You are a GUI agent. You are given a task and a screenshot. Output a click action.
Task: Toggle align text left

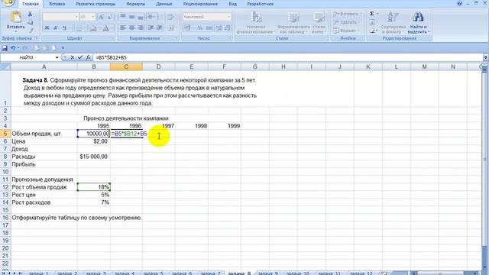[123, 28]
